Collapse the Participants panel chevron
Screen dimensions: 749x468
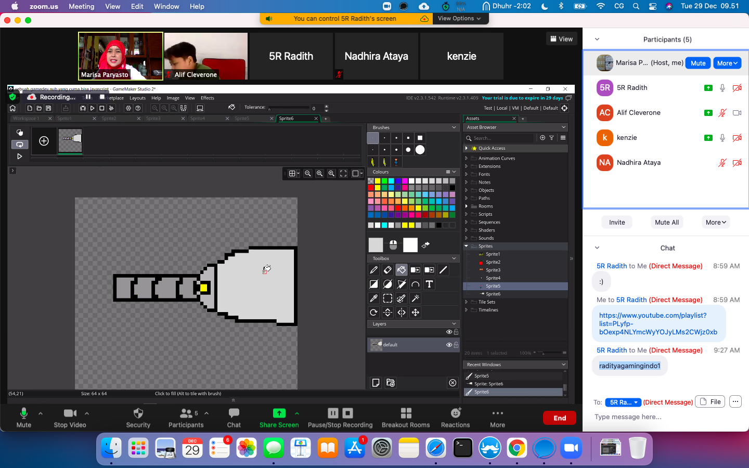(x=597, y=40)
